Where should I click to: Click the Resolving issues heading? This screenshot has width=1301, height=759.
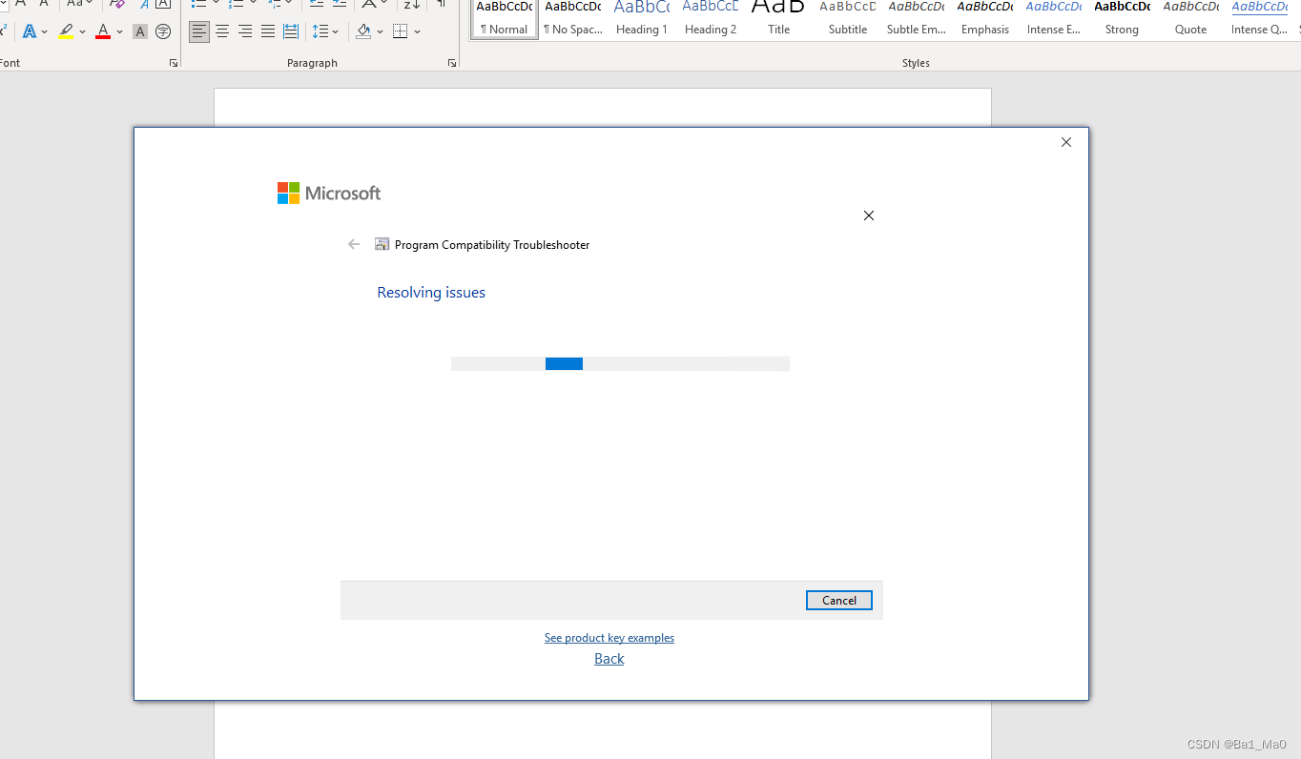pos(431,293)
